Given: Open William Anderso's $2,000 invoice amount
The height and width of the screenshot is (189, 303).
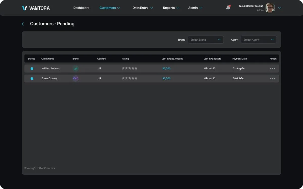Looking at the screenshot, I should (166, 69).
